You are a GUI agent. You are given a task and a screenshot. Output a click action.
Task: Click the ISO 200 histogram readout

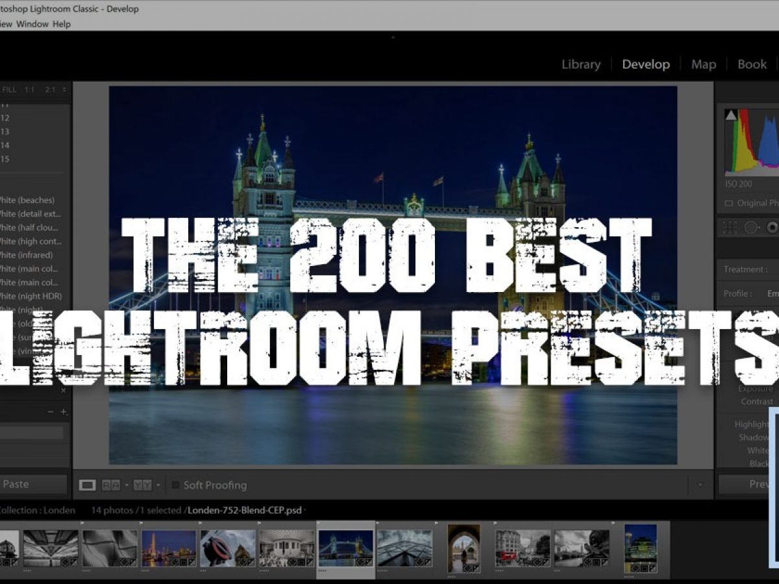click(739, 184)
